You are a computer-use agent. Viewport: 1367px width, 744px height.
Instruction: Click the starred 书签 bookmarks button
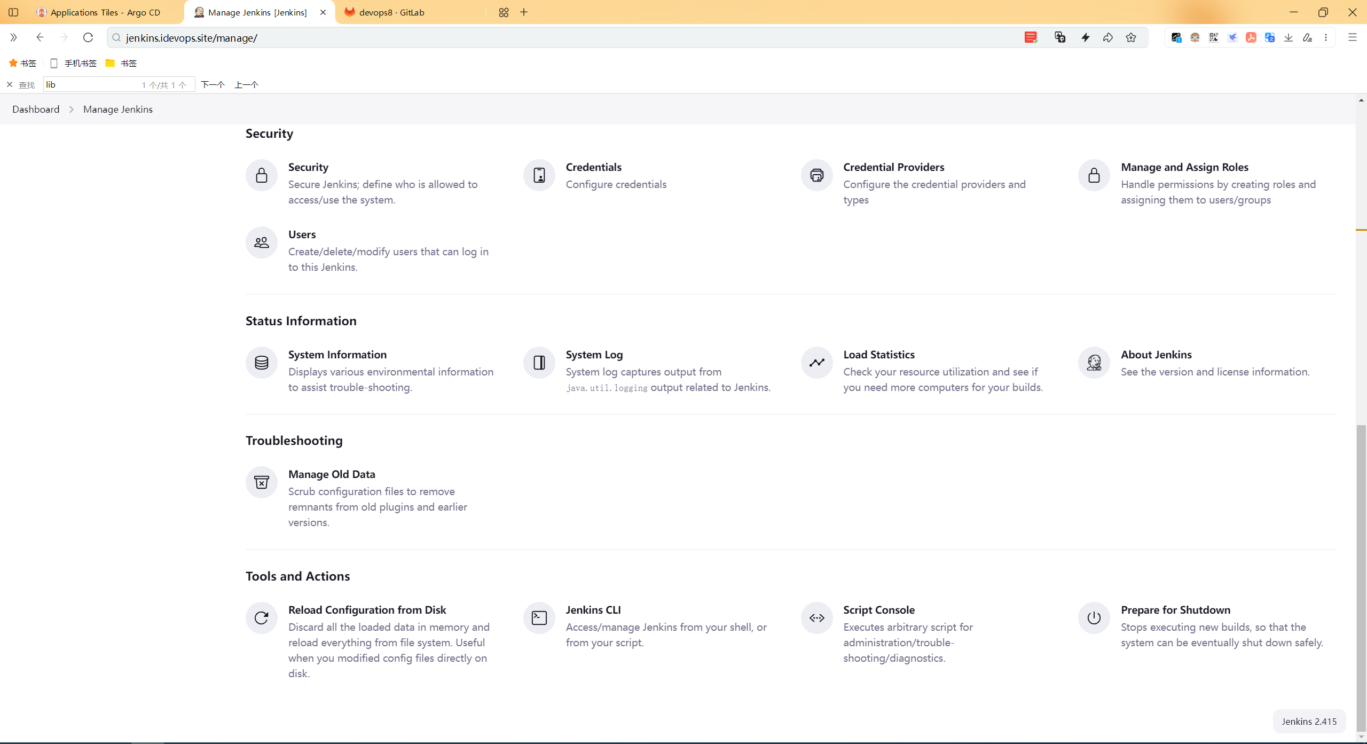click(22, 63)
